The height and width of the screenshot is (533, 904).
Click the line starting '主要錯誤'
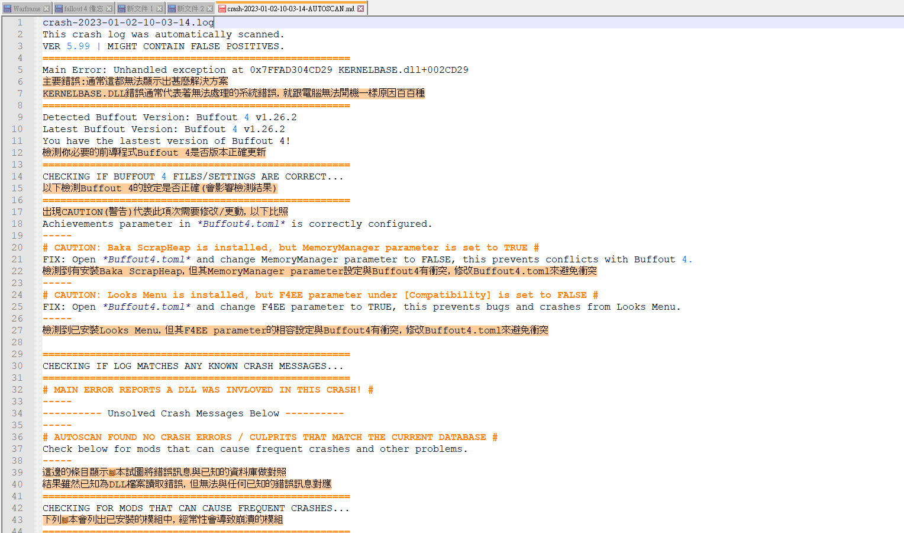point(135,82)
